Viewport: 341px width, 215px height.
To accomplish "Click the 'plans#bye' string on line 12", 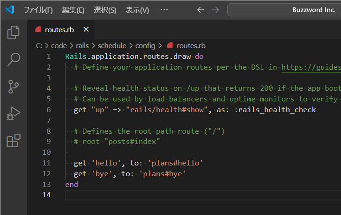I will [x=163, y=174].
